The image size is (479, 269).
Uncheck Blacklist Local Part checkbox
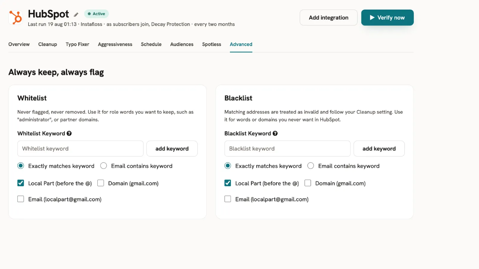(x=228, y=183)
